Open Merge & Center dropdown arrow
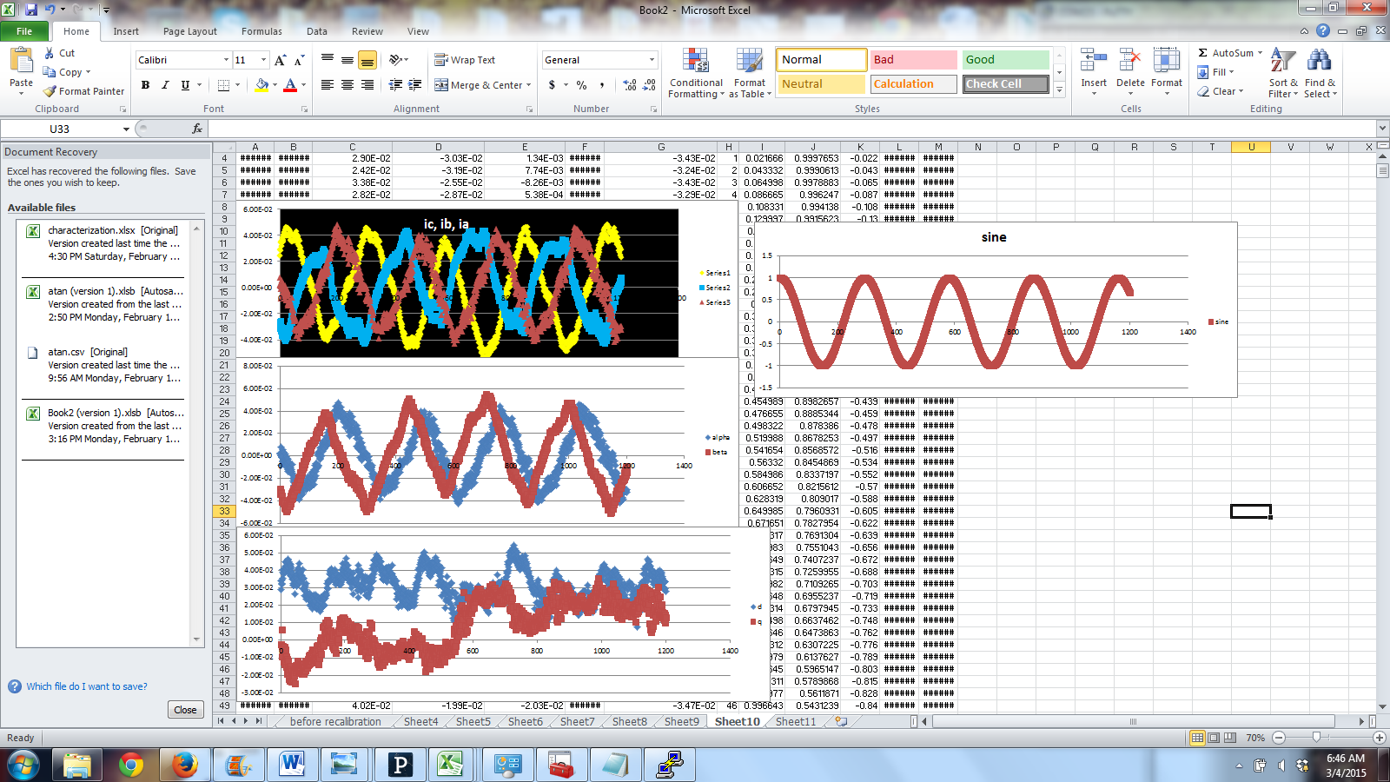This screenshot has width=1390, height=782. 529,85
